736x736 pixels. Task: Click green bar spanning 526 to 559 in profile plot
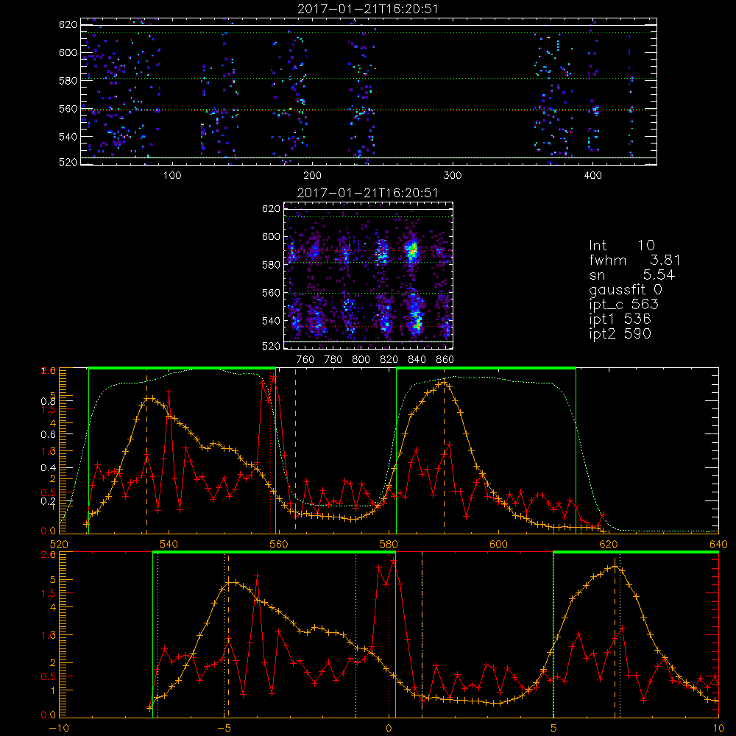pyautogui.click(x=182, y=369)
